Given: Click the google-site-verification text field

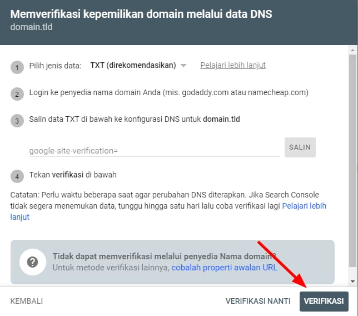Looking at the screenshot, I should coord(154,150).
